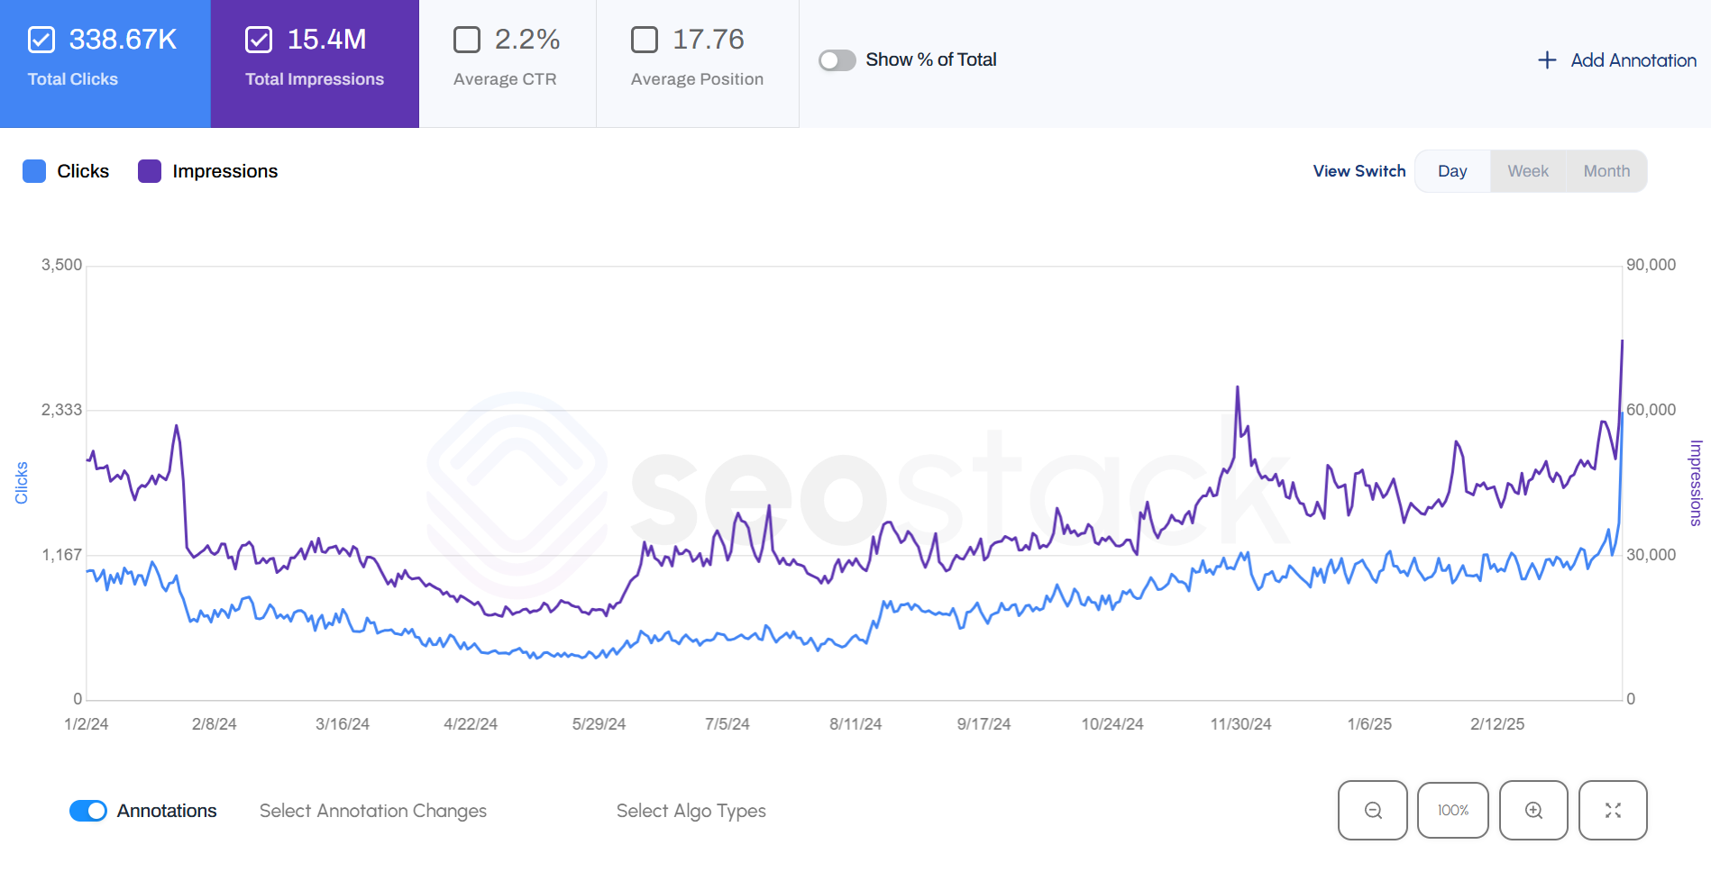Switch to the Week view

tap(1528, 171)
